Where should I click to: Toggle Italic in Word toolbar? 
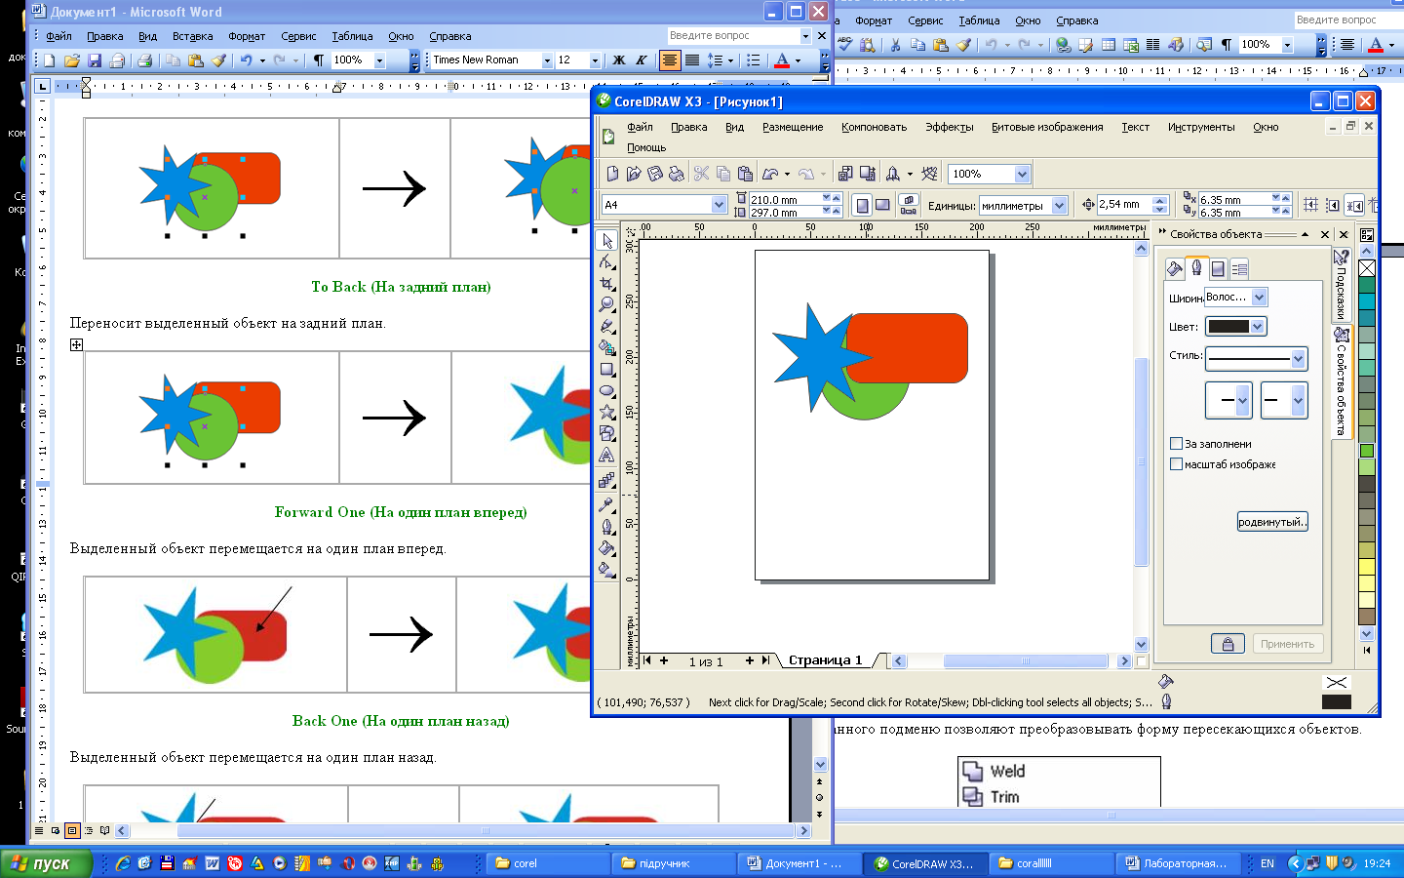(641, 60)
